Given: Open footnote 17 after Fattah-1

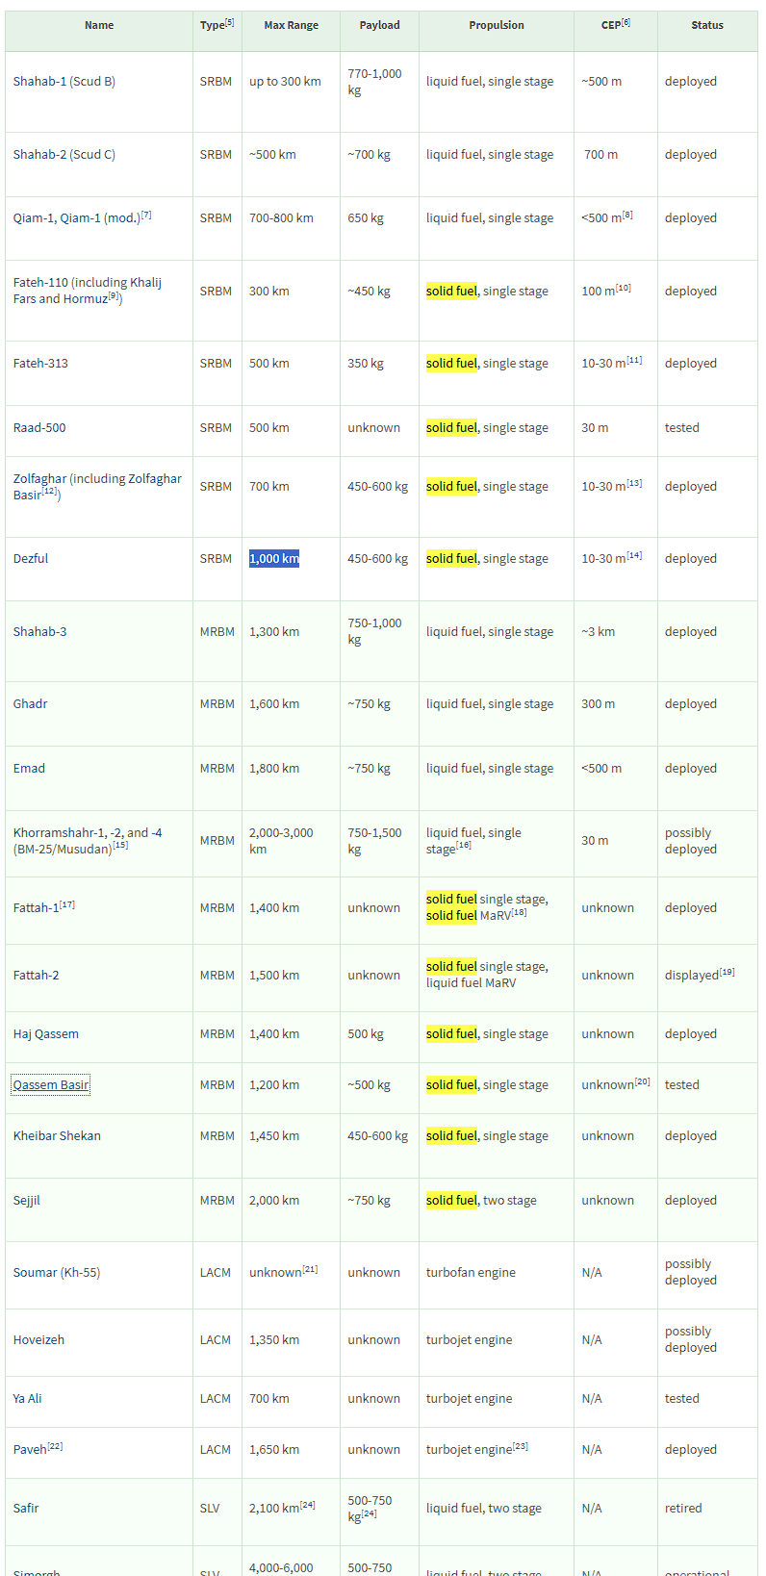Looking at the screenshot, I should (x=67, y=904).
